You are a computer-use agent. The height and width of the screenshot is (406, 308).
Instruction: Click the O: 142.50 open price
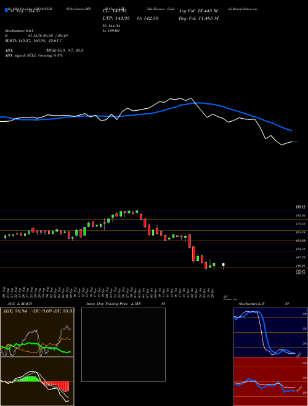149,18
